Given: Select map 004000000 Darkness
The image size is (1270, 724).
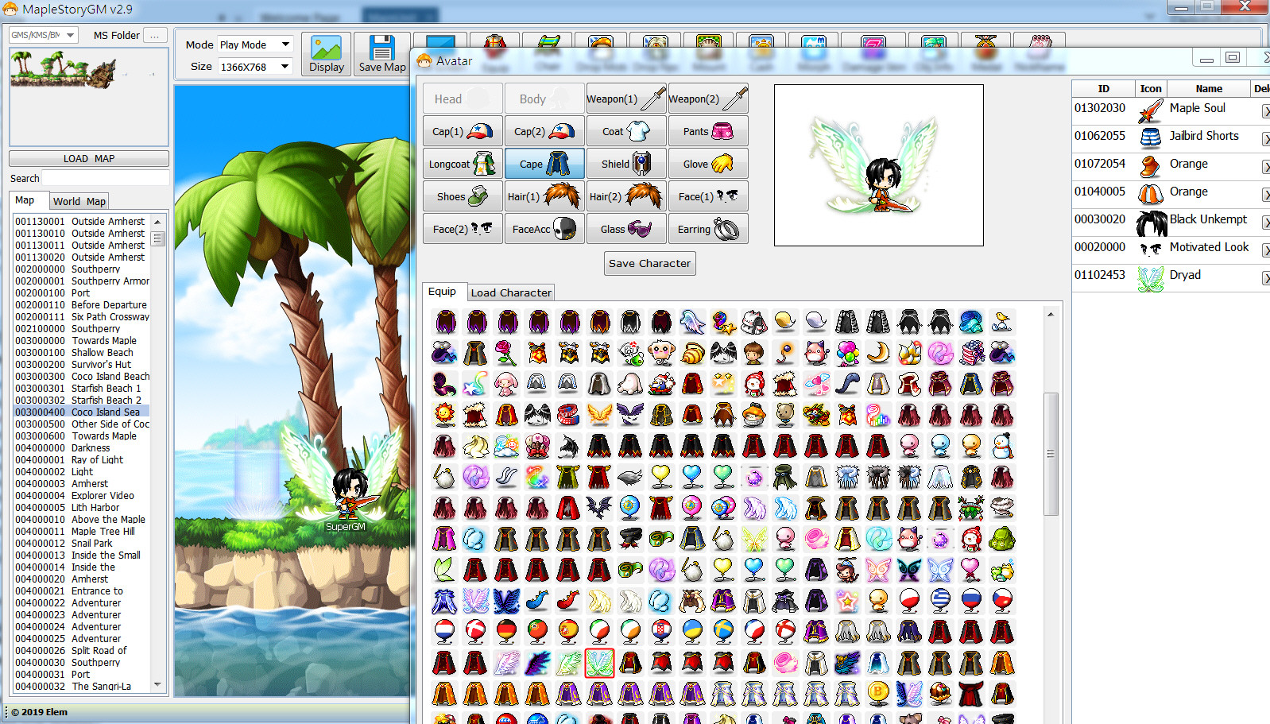Looking at the screenshot, I should tap(82, 447).
